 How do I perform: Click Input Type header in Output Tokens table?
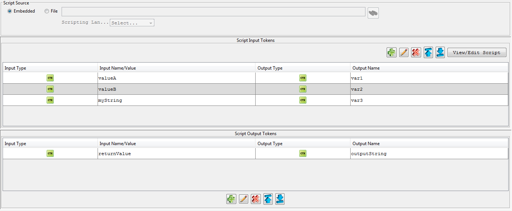point(50,143)
